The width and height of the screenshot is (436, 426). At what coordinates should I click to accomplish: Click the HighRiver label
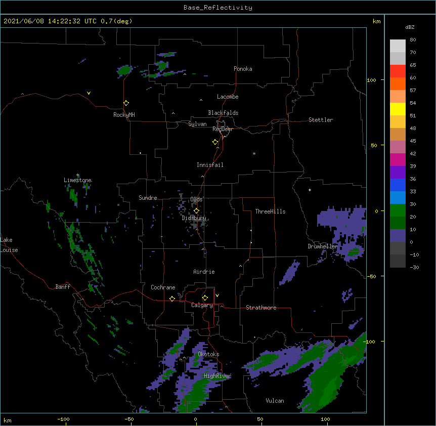217,376
